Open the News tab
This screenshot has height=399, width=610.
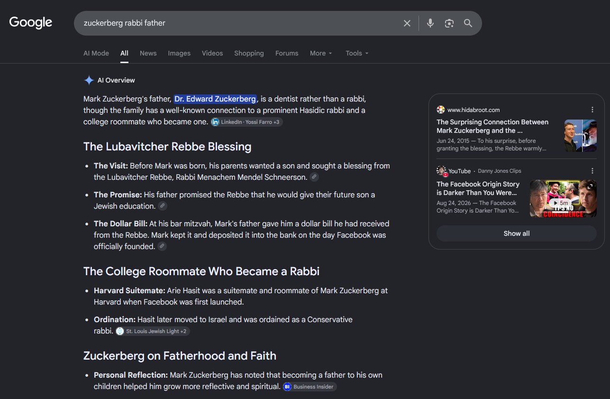click(148, 53)
